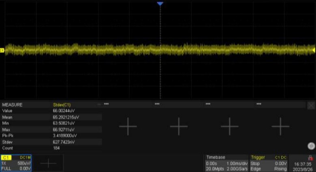Viewport: 316px width, 172px height.
Task: Click the 2.00GSa/s sample rate value
Action: tap(237, 169)
